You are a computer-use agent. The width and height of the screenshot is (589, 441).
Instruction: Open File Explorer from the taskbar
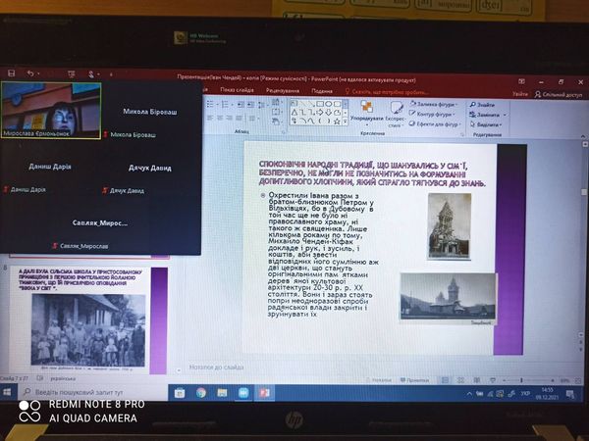[222, 393]
